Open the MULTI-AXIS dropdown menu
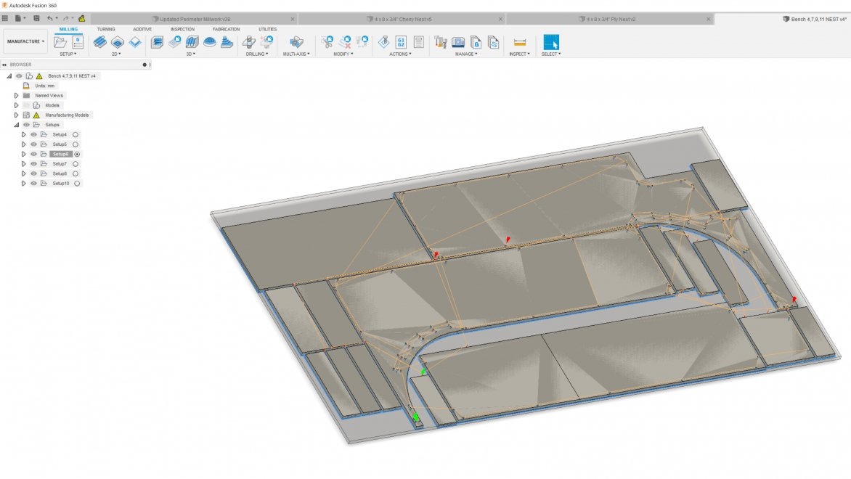 pos(296,54)
